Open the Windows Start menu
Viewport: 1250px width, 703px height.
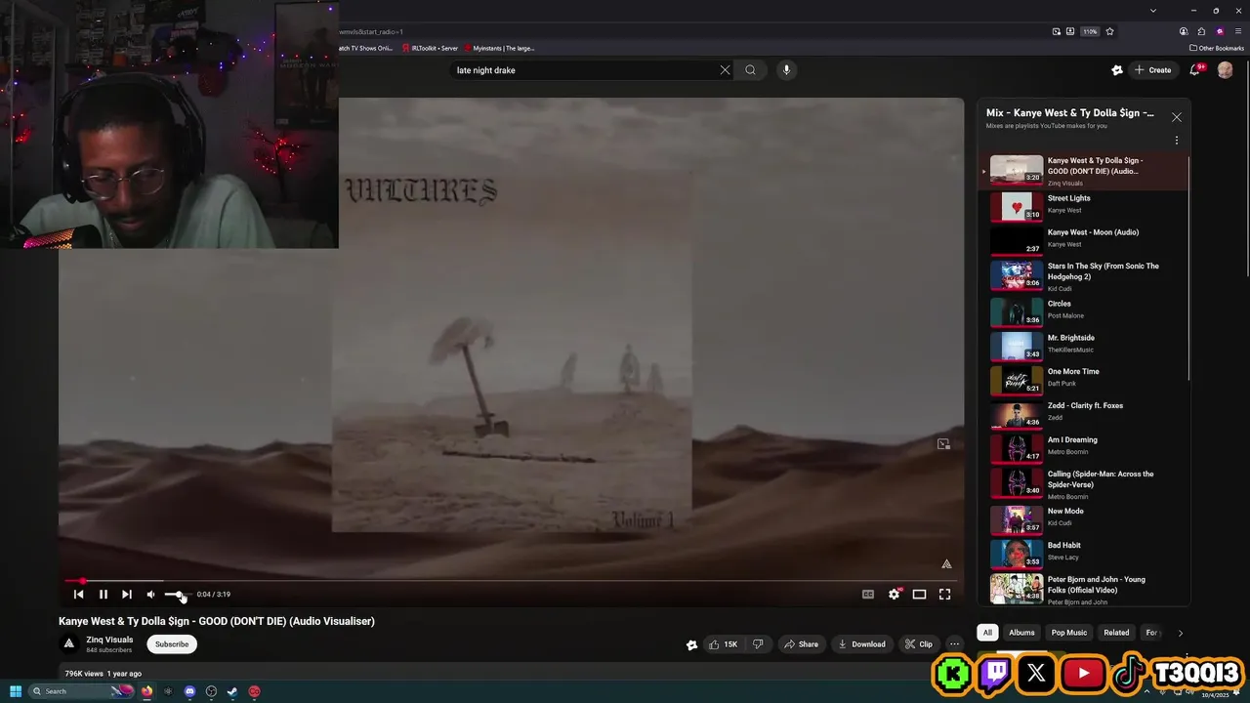[x=16, y=691]
